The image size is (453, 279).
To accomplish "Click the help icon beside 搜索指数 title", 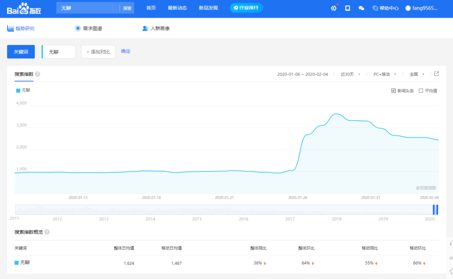I will click(38, 74).
